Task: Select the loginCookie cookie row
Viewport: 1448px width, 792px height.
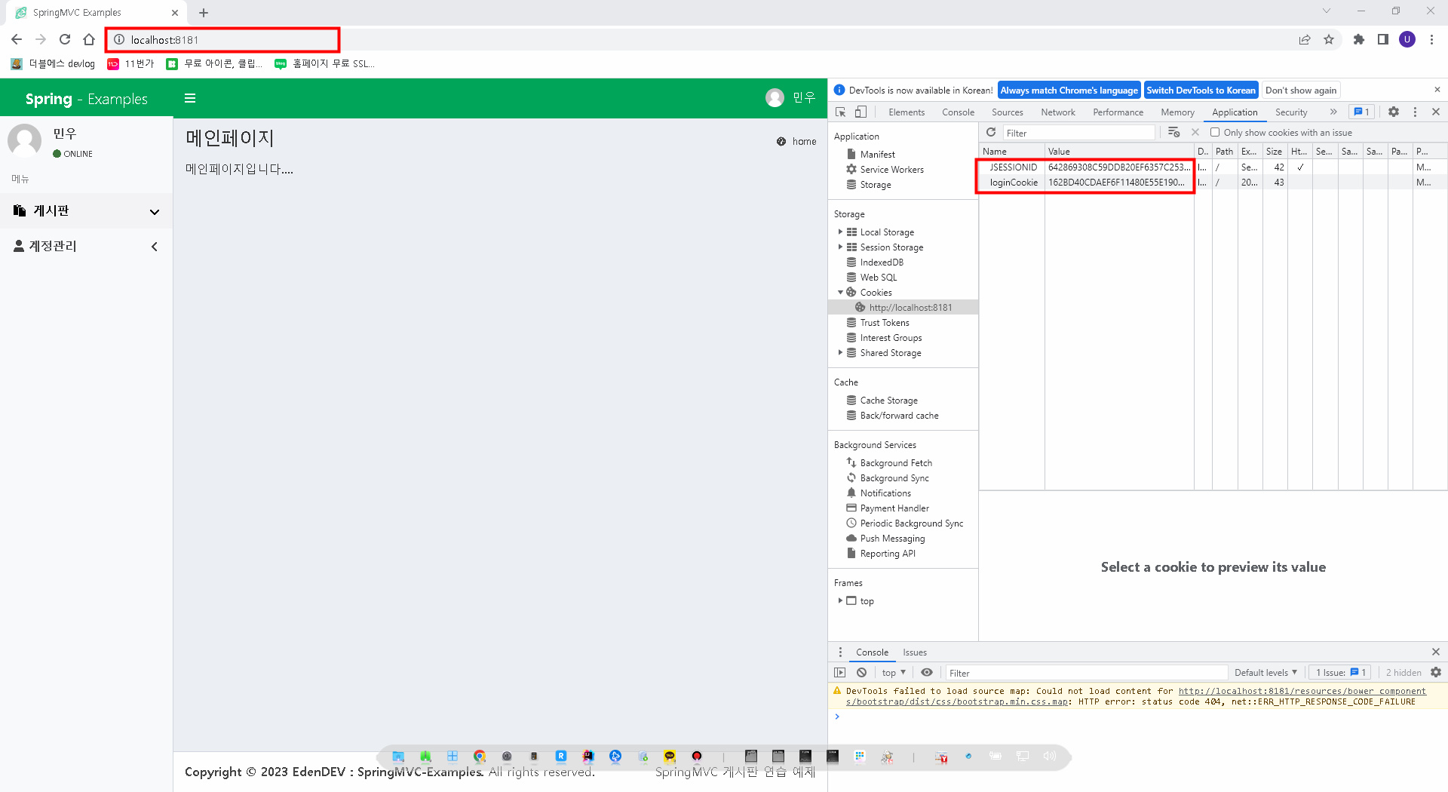Action: [1213, 182]
